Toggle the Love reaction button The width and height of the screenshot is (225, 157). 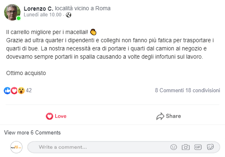tap(56, 116)
